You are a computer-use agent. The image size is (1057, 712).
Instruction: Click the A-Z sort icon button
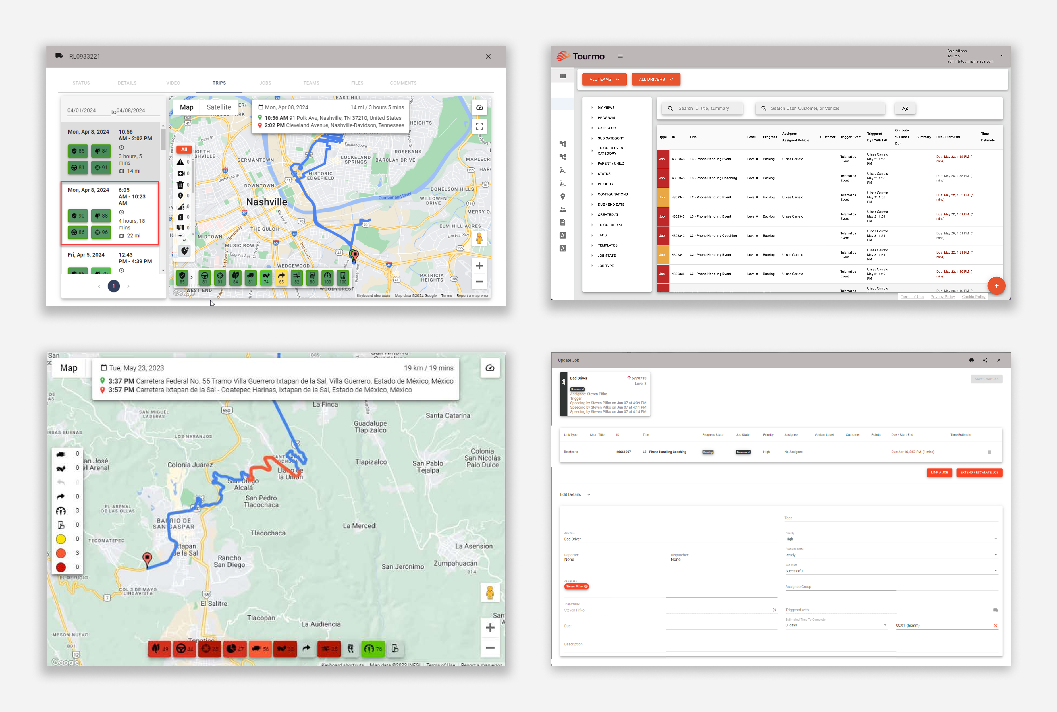pos(905,108)
